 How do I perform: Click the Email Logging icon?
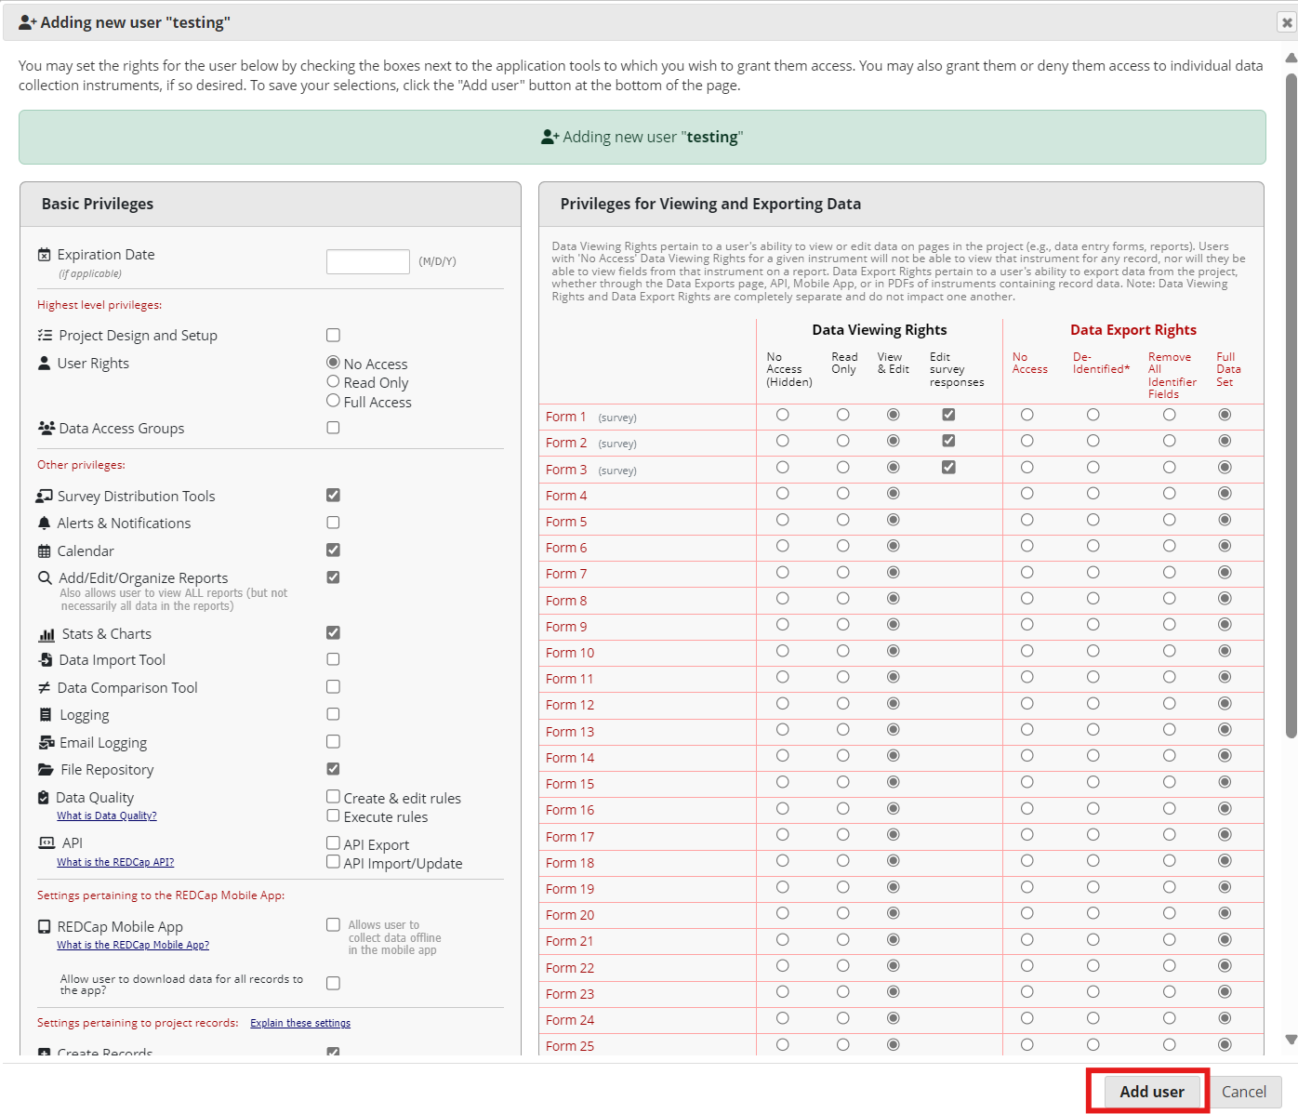(x=45, y=742)
